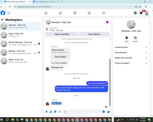Click the More Options button

(94, 34)
